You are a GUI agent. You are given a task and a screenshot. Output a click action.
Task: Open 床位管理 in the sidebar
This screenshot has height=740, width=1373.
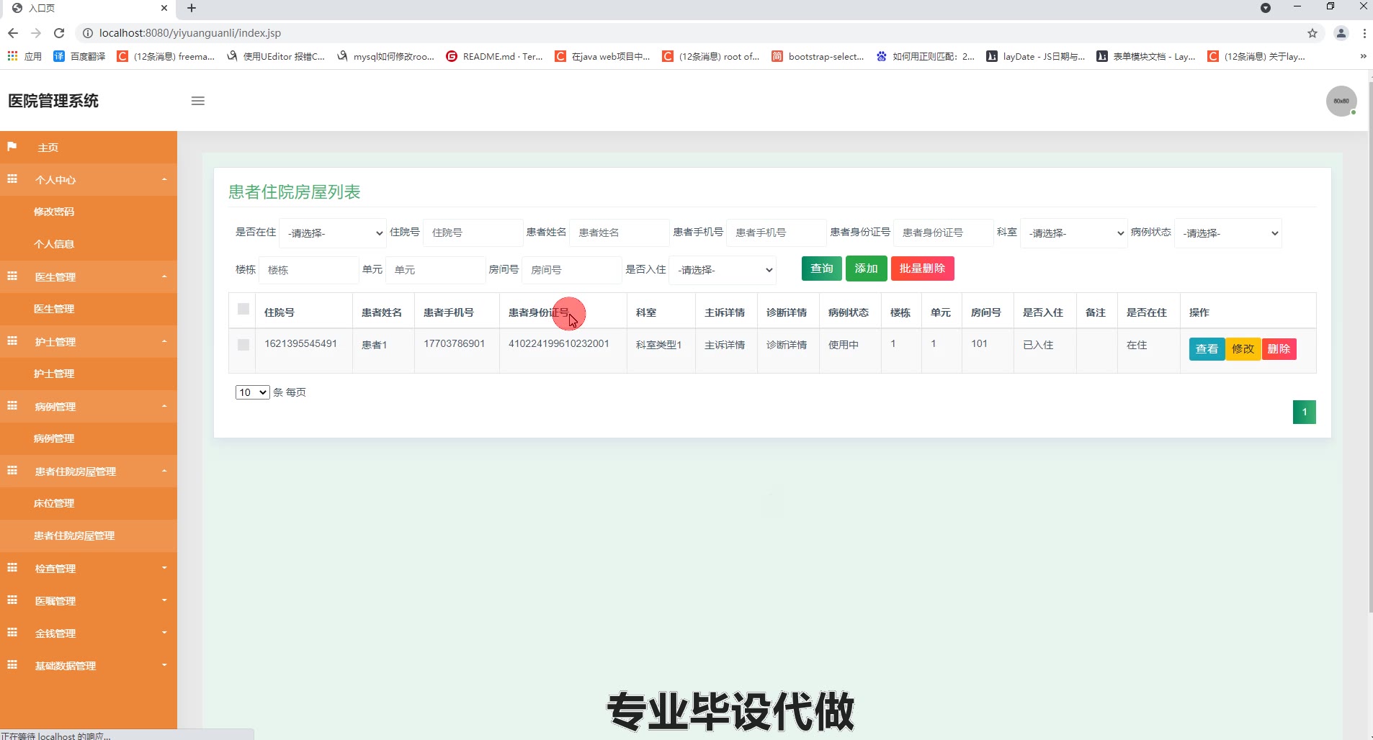pos(89,503)
